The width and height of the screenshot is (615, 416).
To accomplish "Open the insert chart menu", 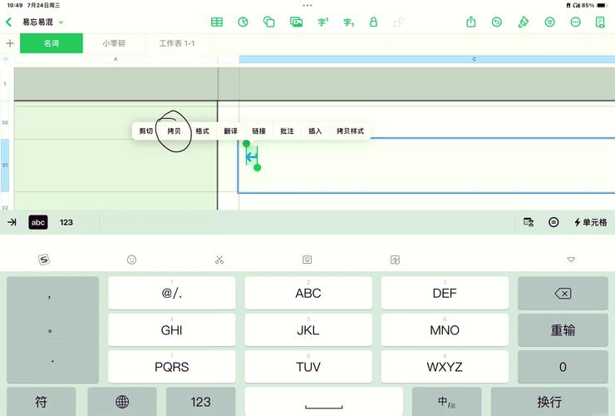I will point(243,22).
